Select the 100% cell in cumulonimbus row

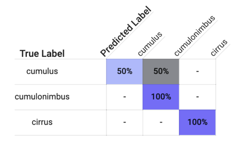point(161,97)
